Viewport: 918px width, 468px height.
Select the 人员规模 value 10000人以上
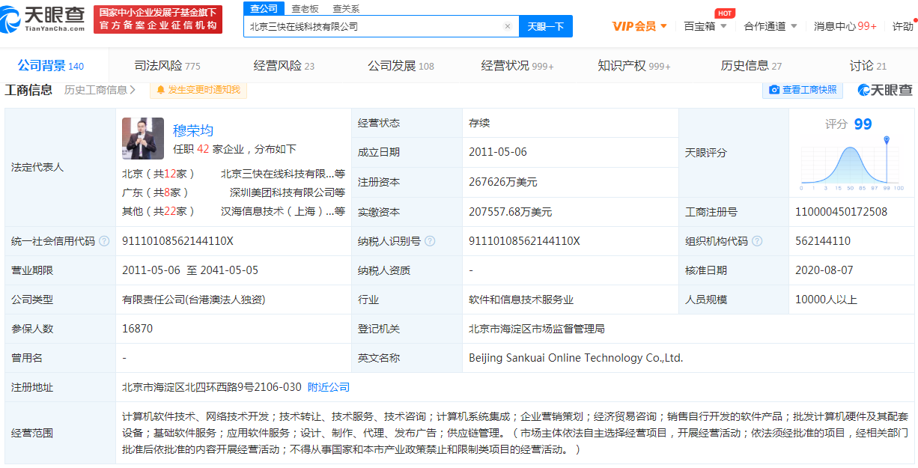click(827, 300)
